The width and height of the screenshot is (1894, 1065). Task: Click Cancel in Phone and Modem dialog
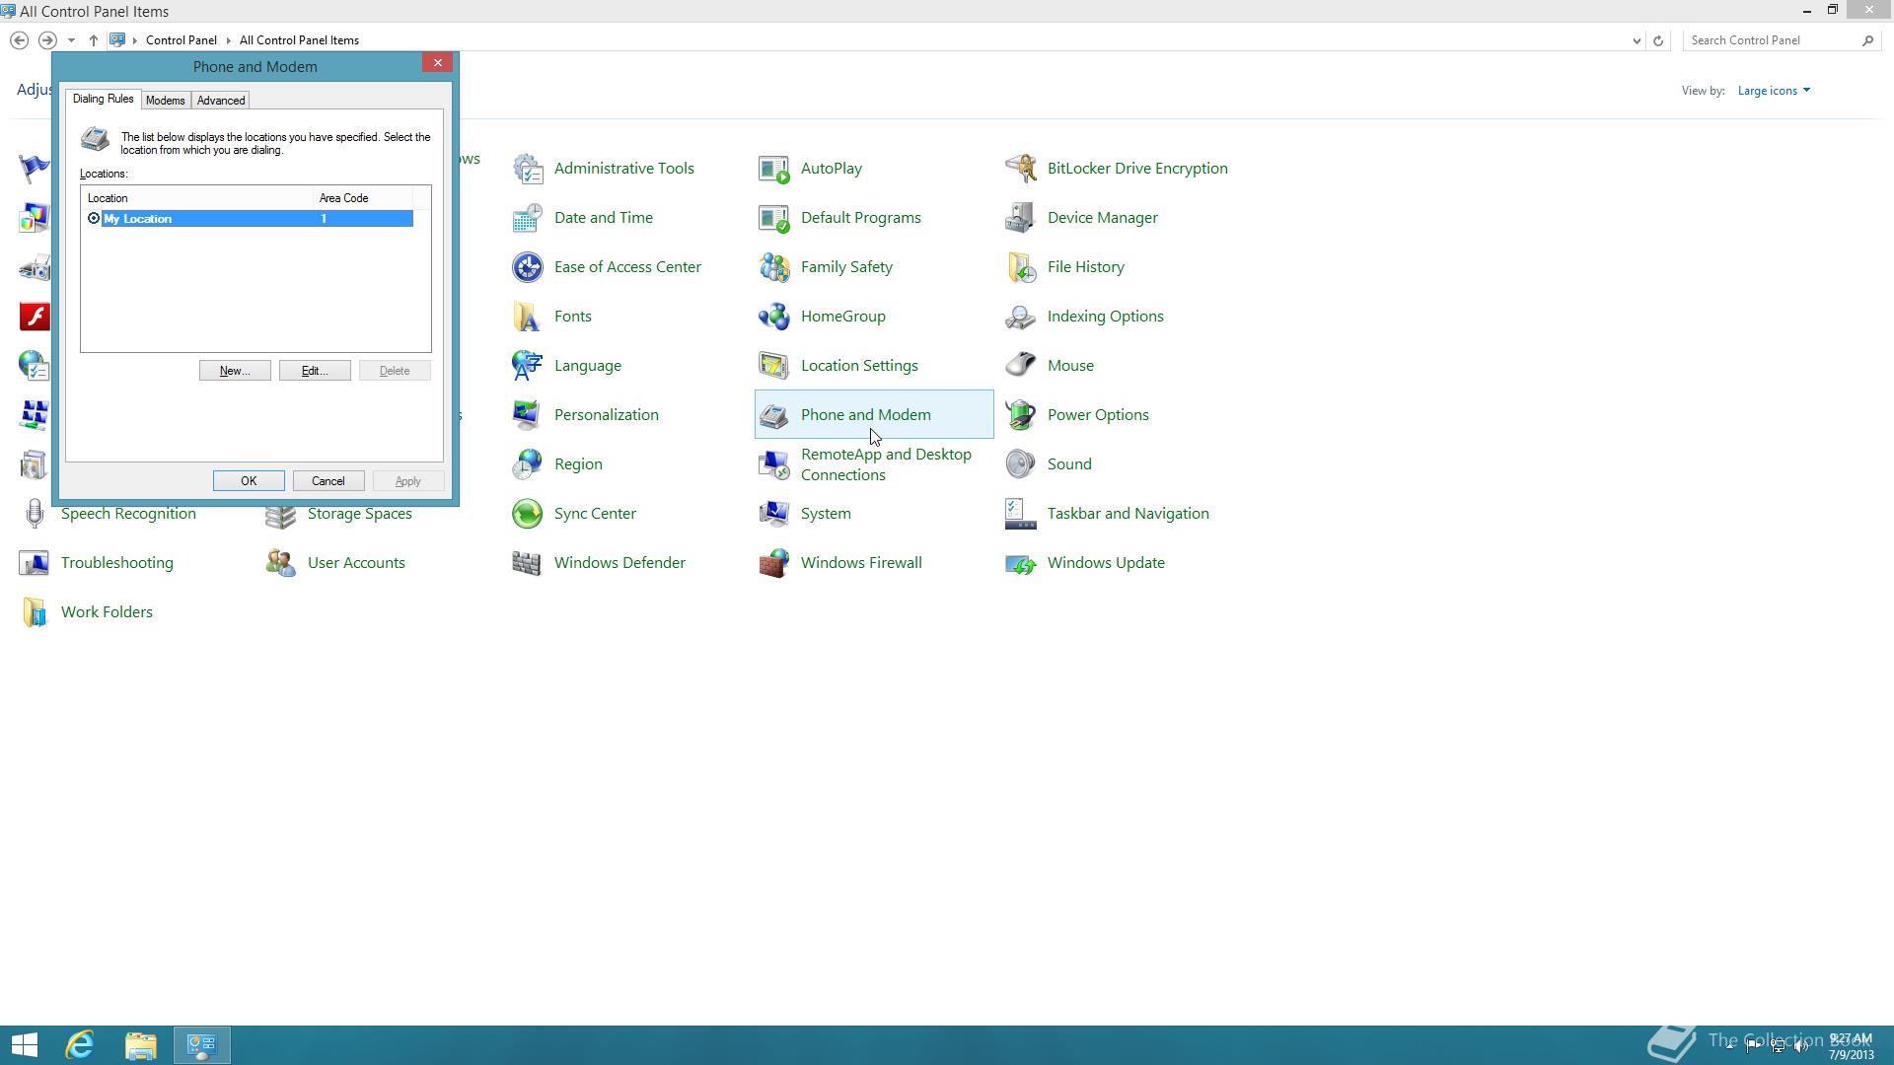pyautogui.click(x=328, y=481)
